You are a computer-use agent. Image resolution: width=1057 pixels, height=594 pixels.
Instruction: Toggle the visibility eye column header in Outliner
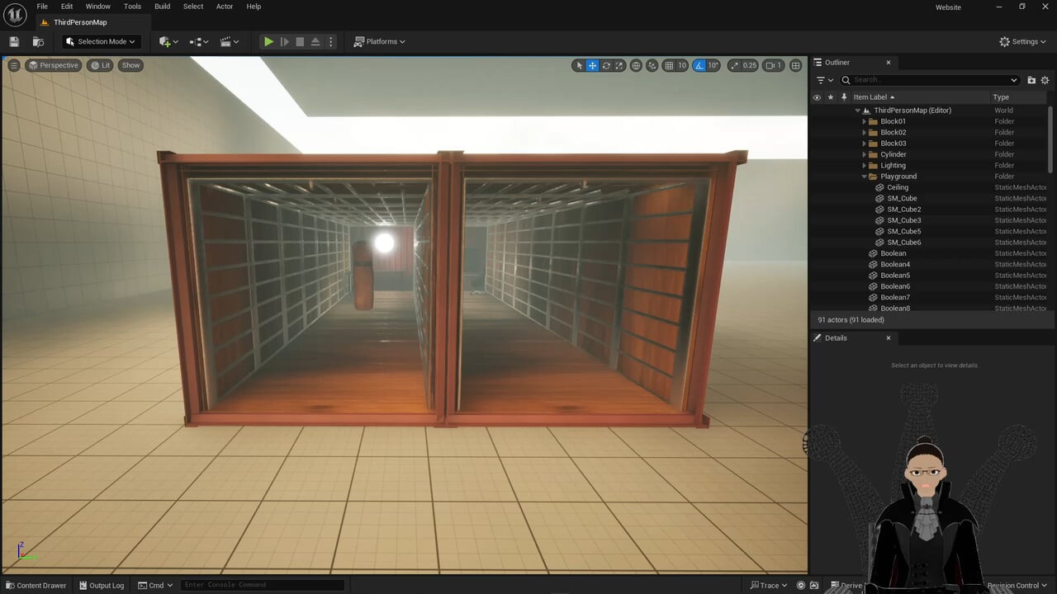click(817, 97)
